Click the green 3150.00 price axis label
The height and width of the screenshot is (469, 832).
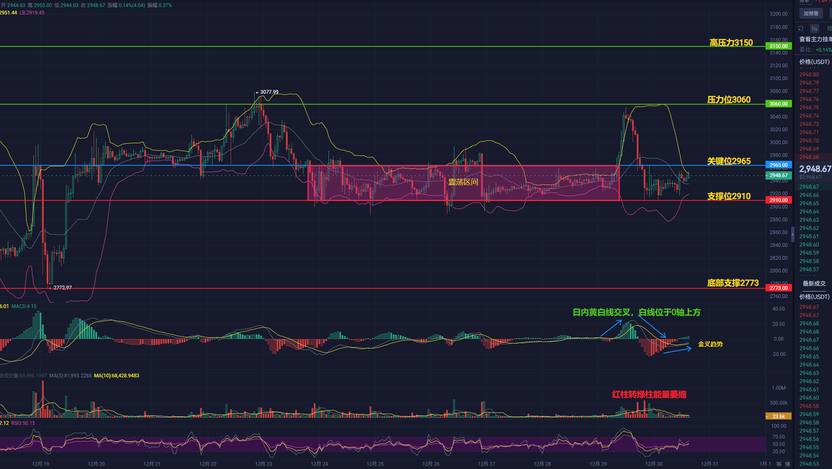[x=778, y=46]
